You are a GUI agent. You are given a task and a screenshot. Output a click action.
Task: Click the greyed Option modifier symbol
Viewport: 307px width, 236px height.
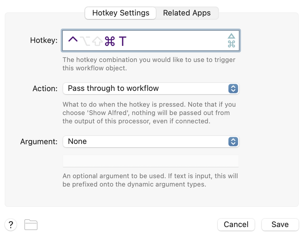point(85,41)
